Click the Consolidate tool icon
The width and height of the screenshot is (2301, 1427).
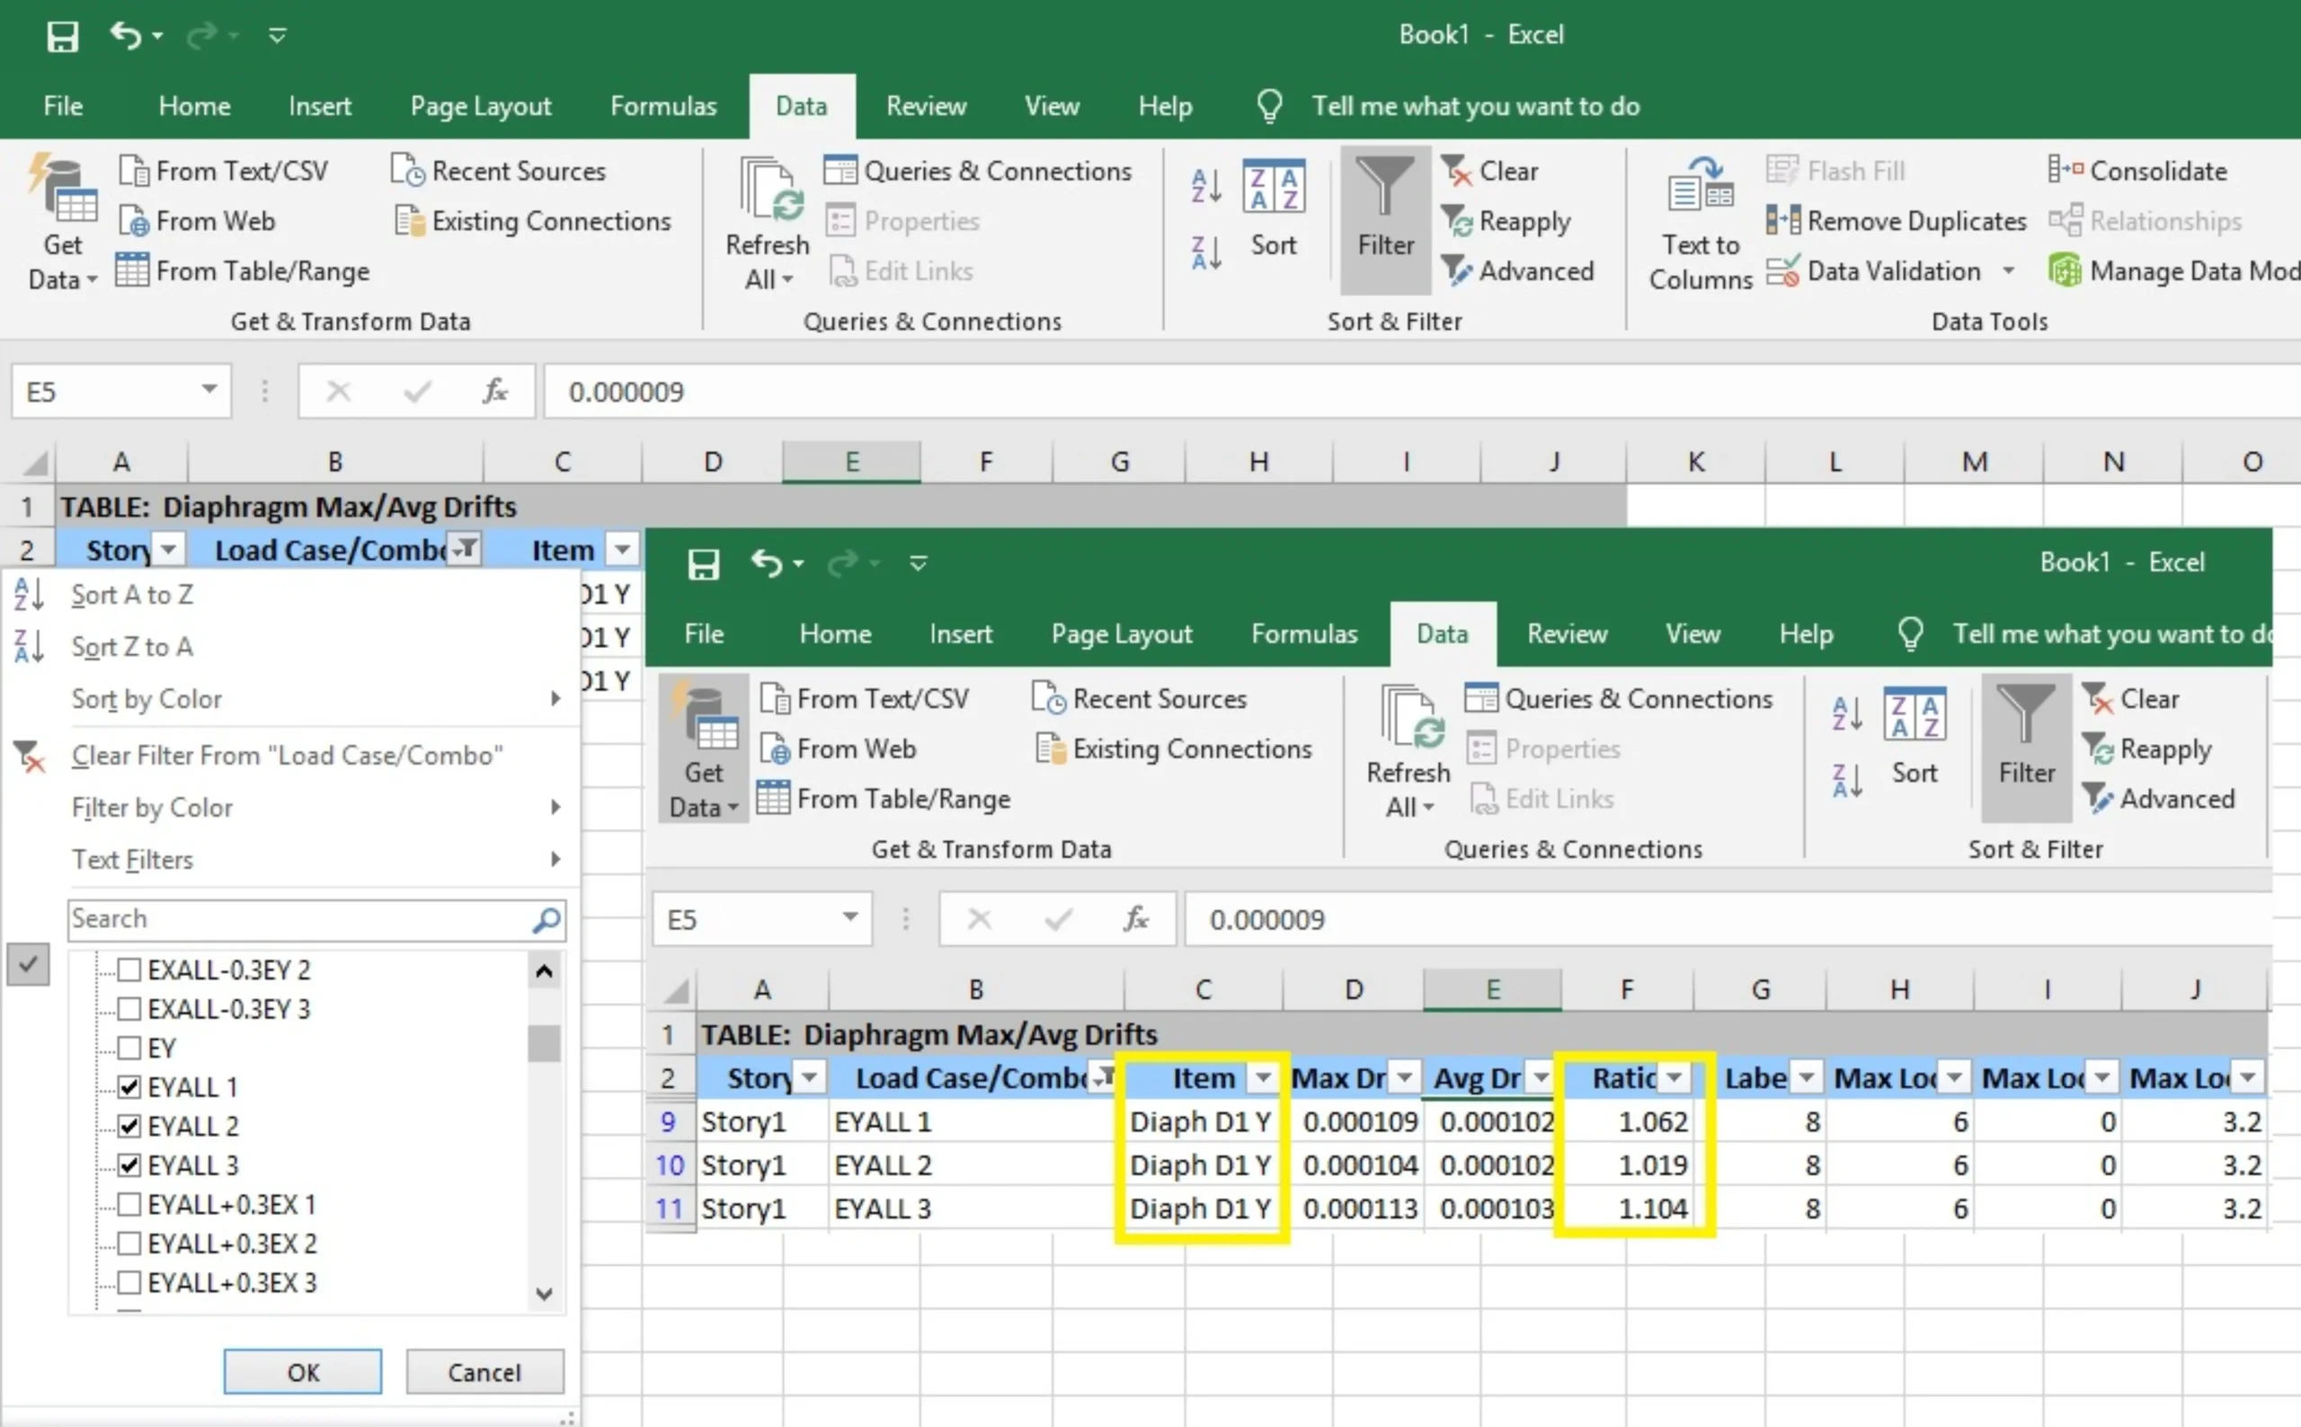click(x=2064, y=171)
